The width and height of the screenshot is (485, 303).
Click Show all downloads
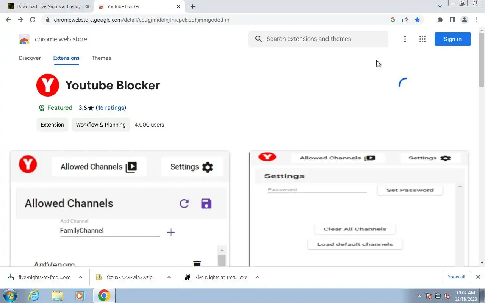456,277
